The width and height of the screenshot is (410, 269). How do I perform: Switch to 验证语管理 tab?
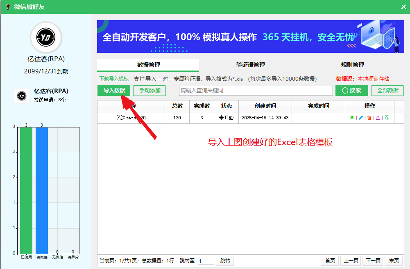tap(251, 65)
